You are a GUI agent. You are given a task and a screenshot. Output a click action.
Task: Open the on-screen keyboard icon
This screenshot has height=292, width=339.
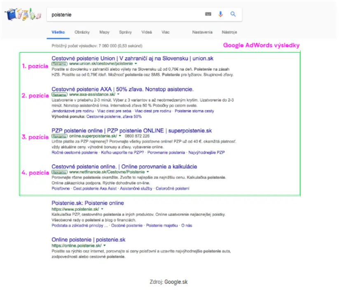coord(208,14)
